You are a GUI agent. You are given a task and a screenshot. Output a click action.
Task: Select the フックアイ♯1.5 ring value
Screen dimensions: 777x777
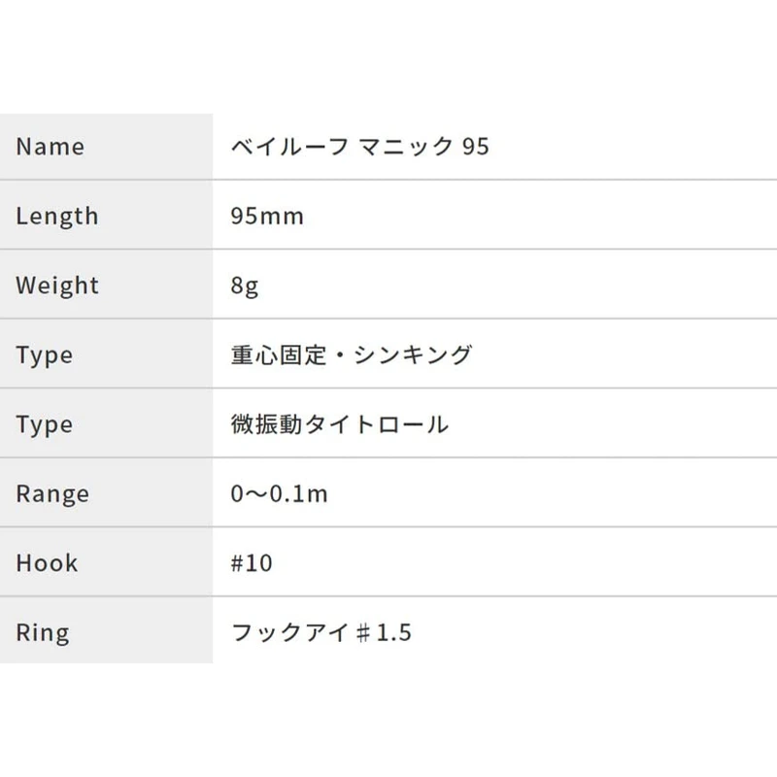pos(321,632)
